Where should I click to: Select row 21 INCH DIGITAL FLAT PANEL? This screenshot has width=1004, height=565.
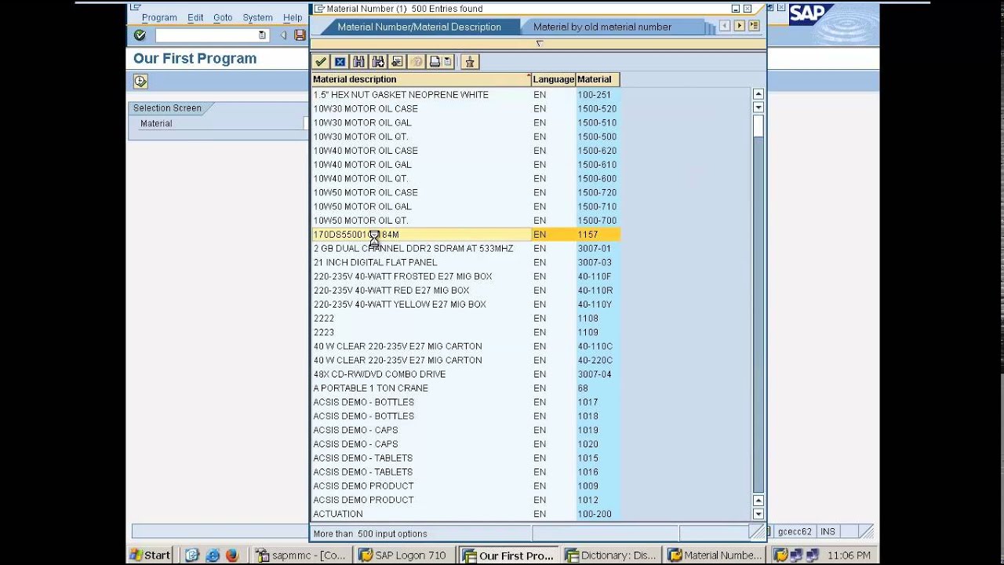click(466, 263)
